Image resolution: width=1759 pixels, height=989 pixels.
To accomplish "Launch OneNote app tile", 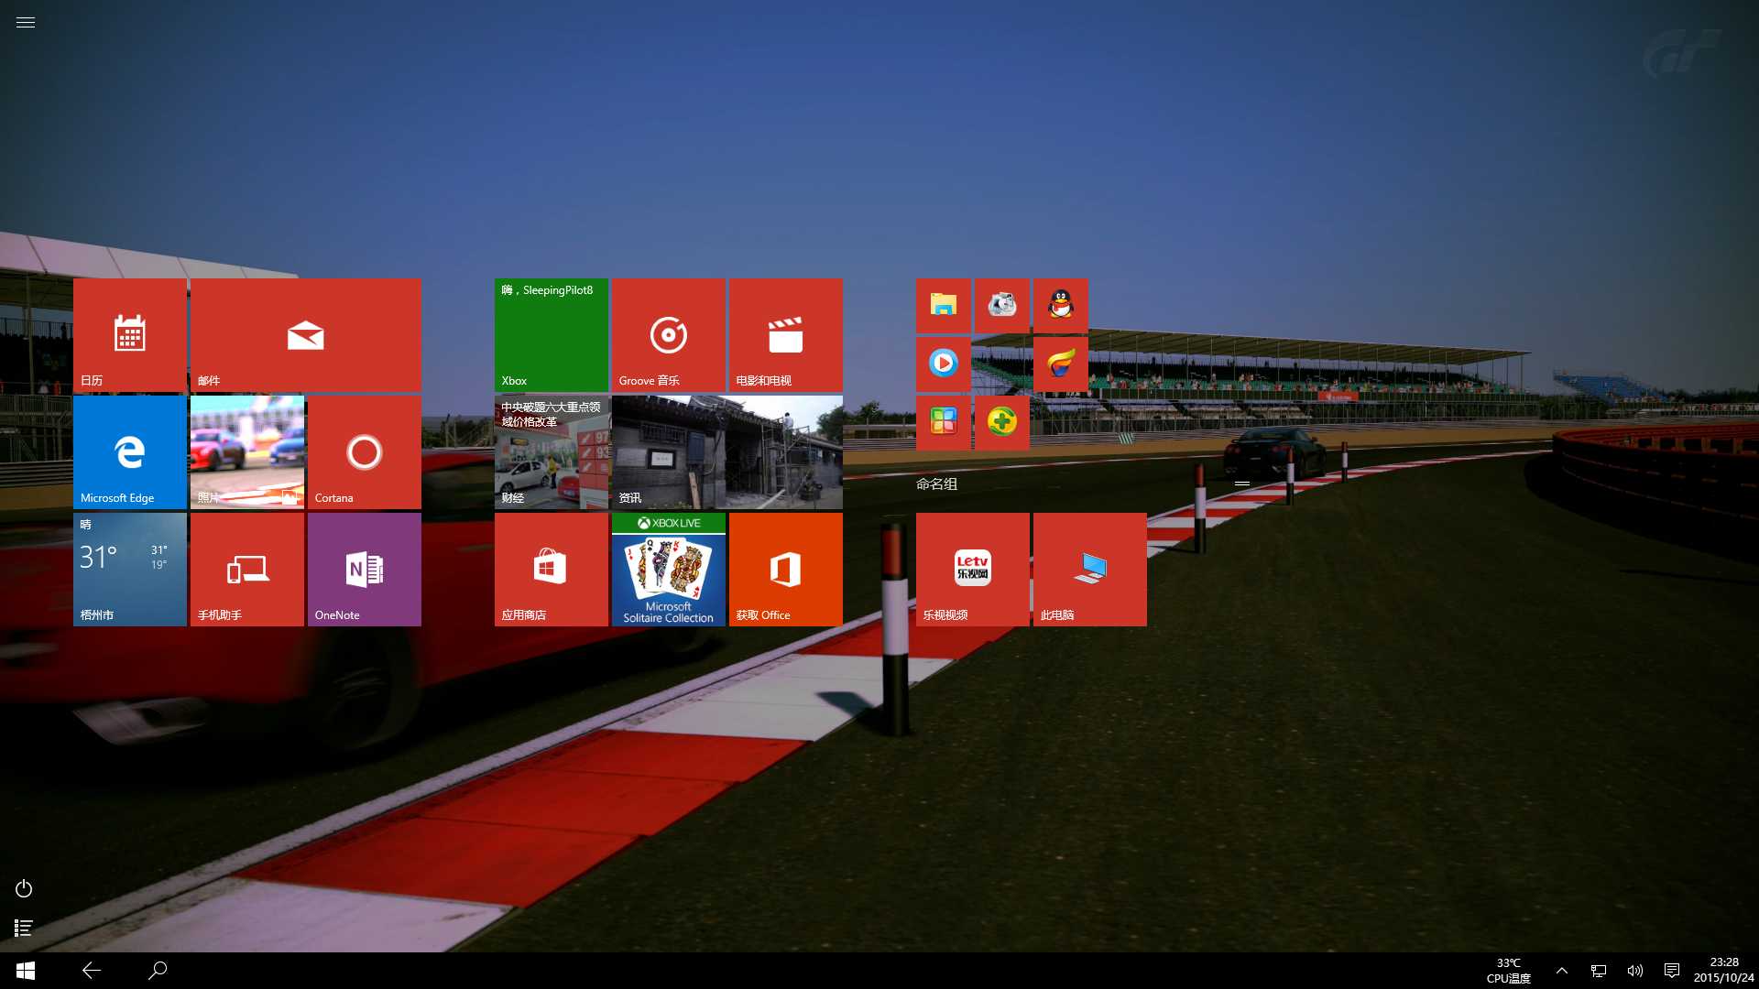I will [x=363, y=568].
